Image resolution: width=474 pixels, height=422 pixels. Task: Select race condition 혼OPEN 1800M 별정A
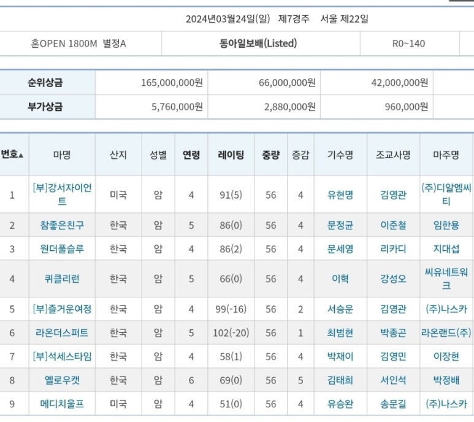coord(78,44)
